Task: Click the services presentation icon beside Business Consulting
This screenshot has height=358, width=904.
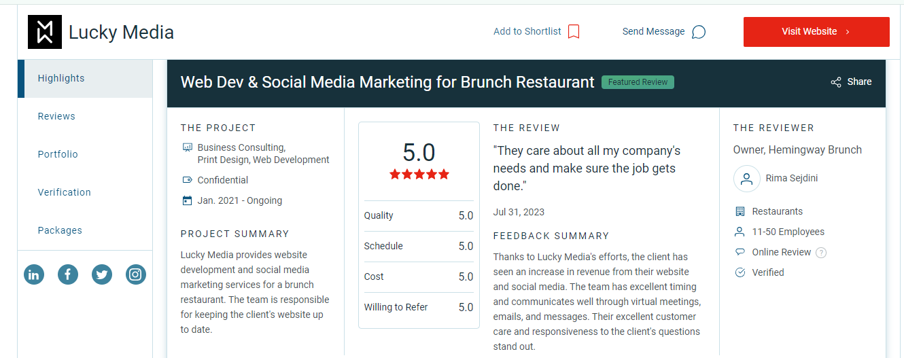Action: 188,147
